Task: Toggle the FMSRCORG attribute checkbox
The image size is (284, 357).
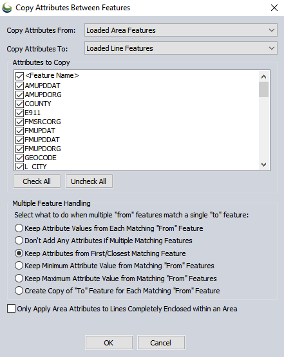Action: pyautogui.click(x=19, y=122)
